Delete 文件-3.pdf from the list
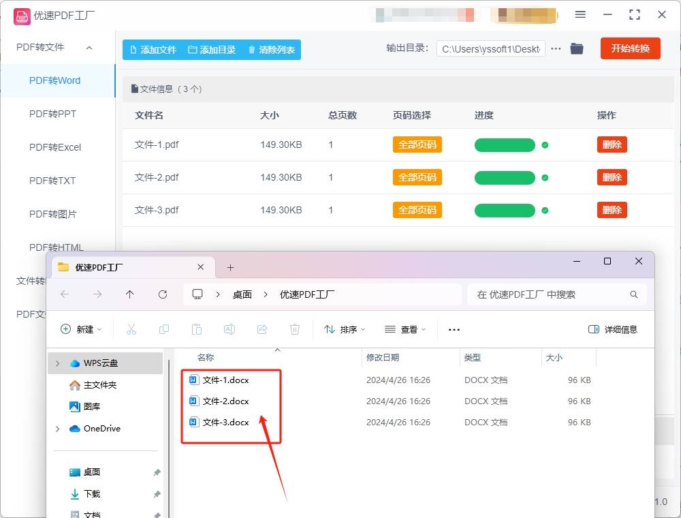 click(x=612, y=210)
